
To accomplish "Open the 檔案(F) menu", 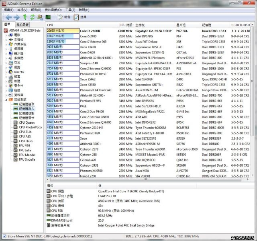I will click(9, 10).
